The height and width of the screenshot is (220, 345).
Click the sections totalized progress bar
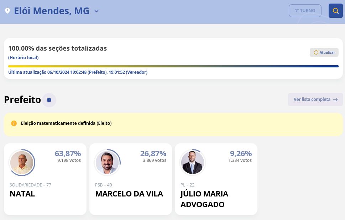coord(173,66)
